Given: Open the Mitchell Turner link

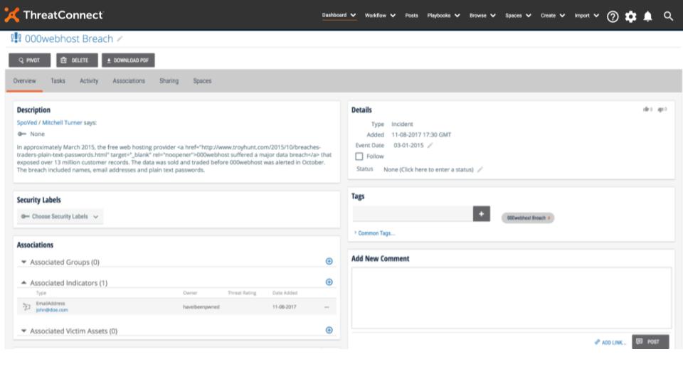Looking at the screenshot, I should (x=62, y=123).
